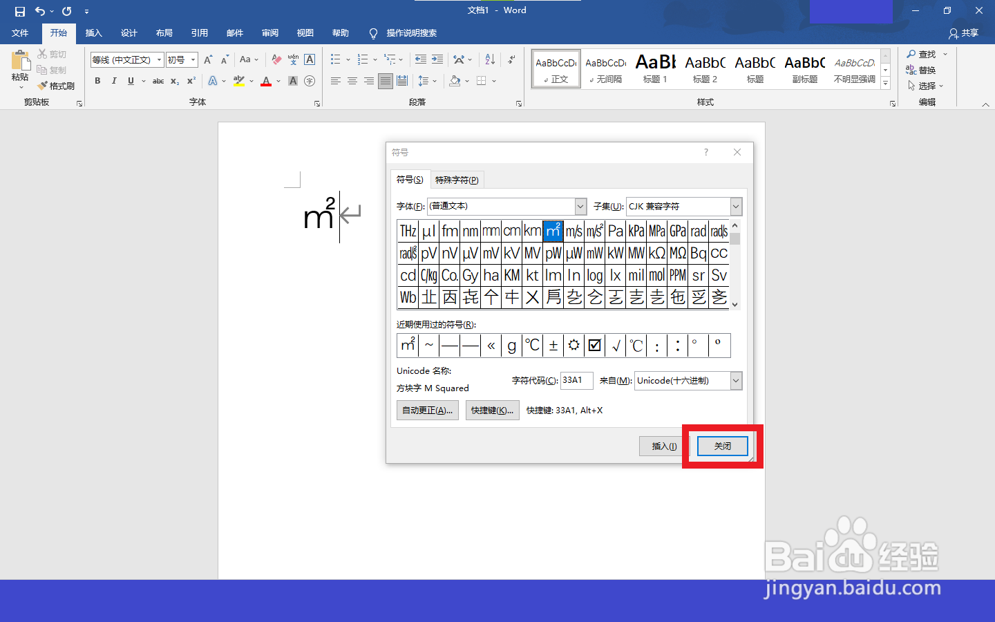This screenshot has height=622, width=995.
Task: Open the 子集 subset dropdown
Action: [x=736, y=206]
